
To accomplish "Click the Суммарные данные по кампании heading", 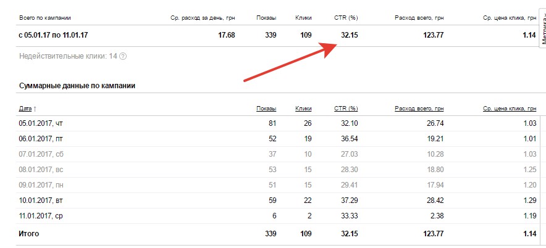I will click(x=77, y=86).
